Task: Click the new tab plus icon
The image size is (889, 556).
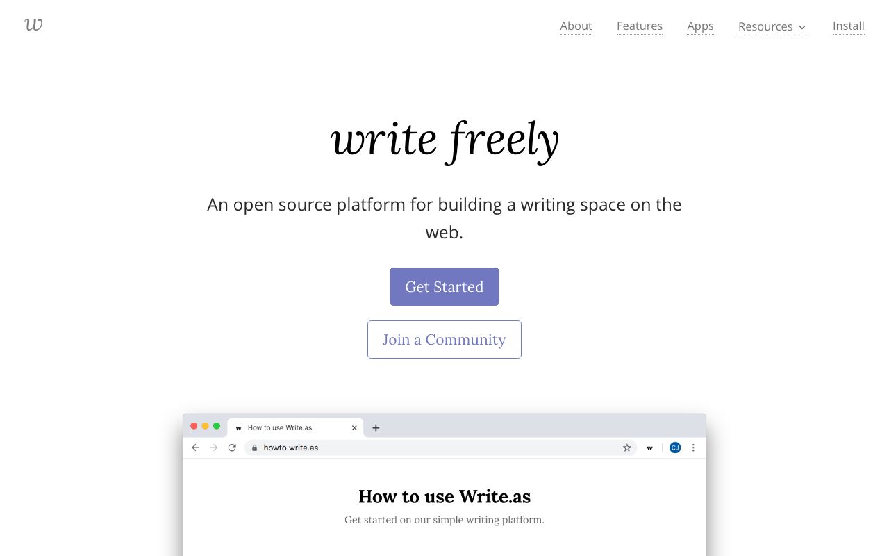Action: 376,427
